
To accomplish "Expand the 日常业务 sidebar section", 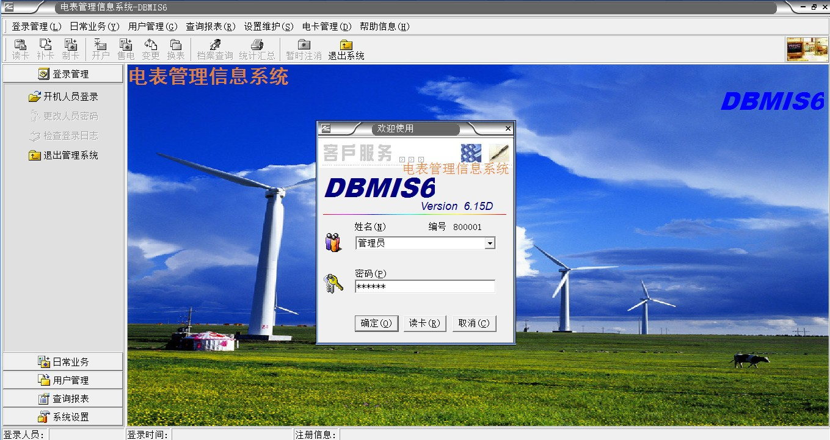I will click(63, 362).
